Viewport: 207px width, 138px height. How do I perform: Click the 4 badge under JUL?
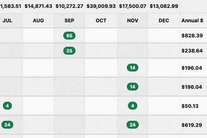(x=7, y=106)
